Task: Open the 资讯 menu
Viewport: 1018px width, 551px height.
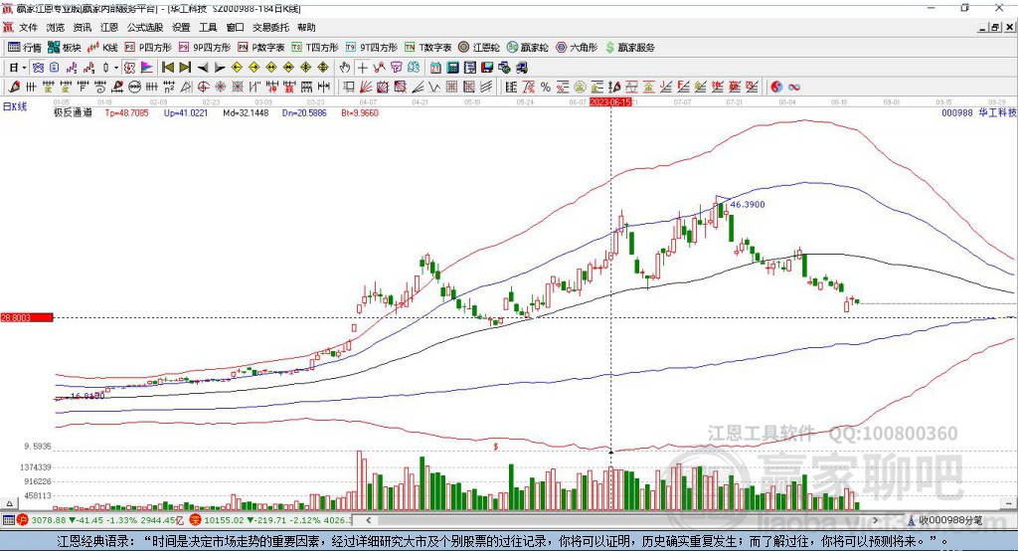Action: 82,27
